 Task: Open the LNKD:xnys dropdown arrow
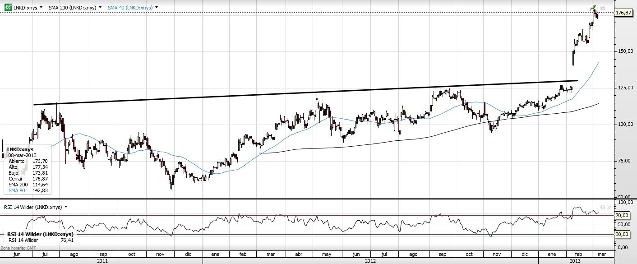tap(42, 8)
